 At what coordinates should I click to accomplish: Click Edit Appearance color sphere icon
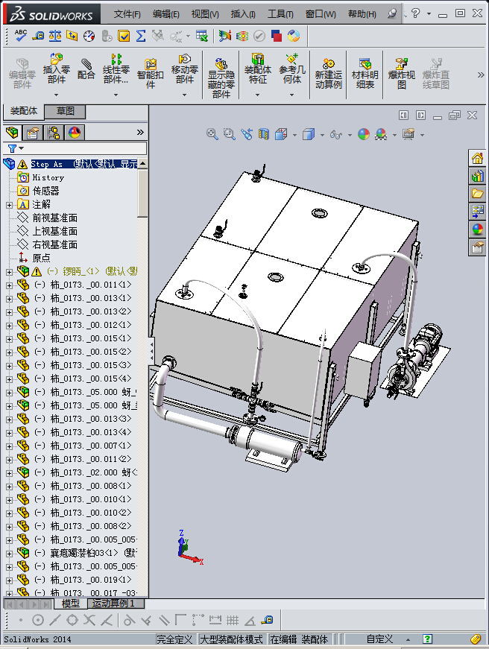click(364, 134)
